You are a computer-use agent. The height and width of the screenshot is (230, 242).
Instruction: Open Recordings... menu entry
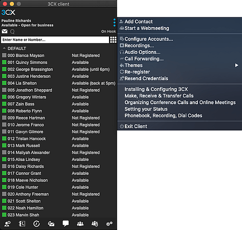(x=180, y=46)
